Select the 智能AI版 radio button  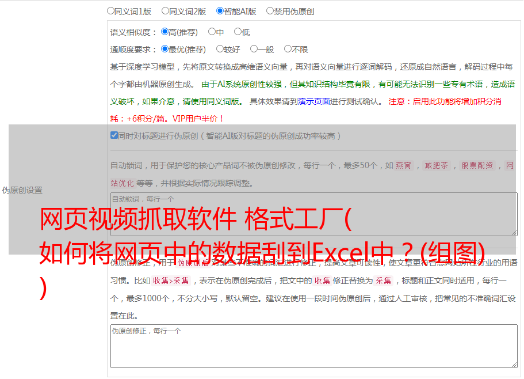220,10
